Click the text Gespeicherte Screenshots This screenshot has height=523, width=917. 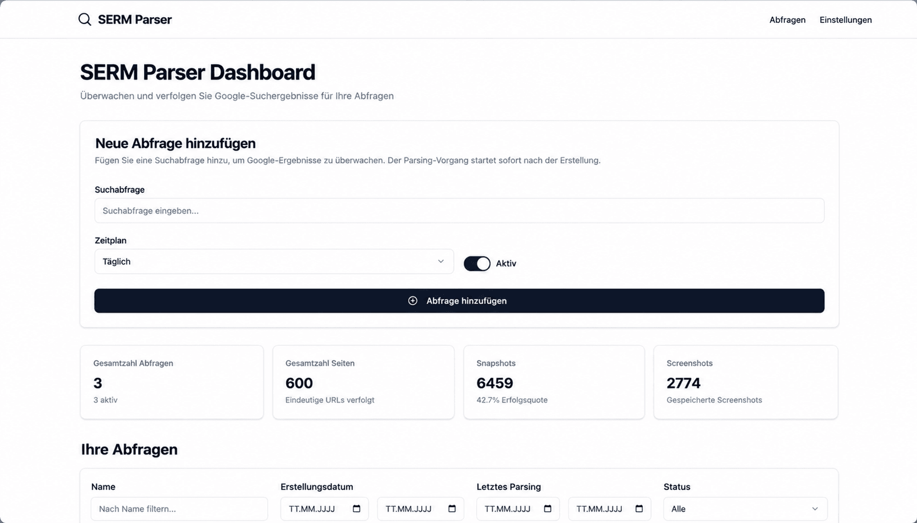click(x=714, y=400)
